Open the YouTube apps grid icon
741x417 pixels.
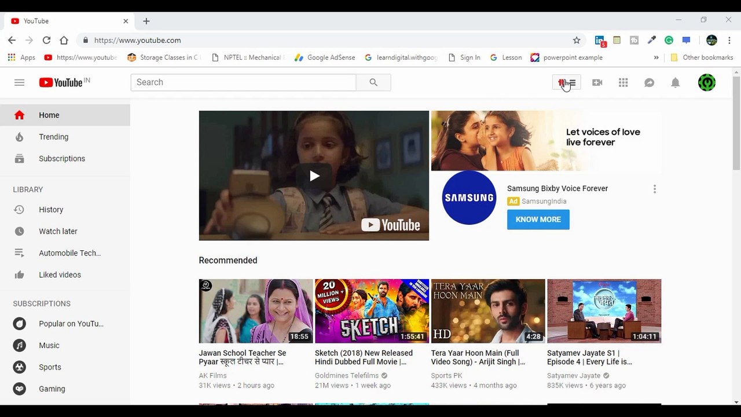623,83
